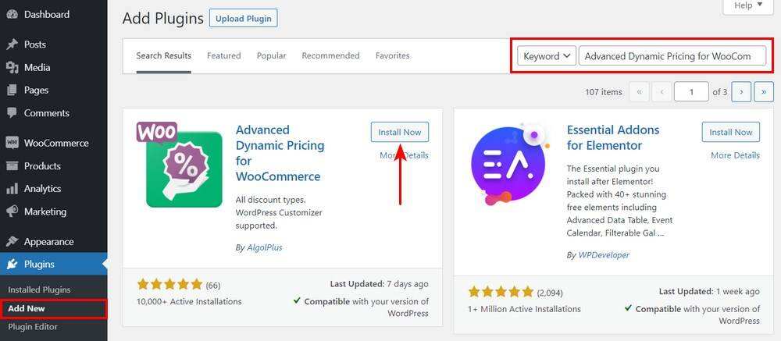Screen dimensions: 781x341
Task: Go to the next results page
Action: pyautogui.click(x=741, y=92)
